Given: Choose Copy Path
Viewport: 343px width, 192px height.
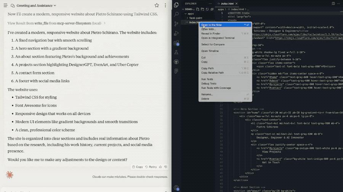Looking at the screenshot, I should [x=225, y=68].
